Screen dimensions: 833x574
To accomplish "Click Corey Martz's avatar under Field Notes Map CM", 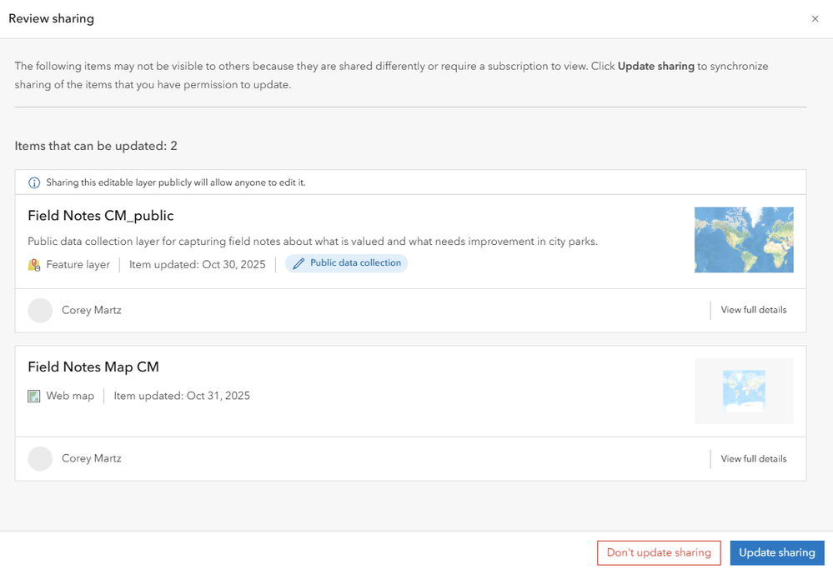I will [40, 458].
